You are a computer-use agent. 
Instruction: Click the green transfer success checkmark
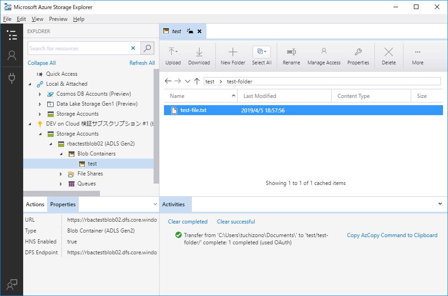pos(179,235)
